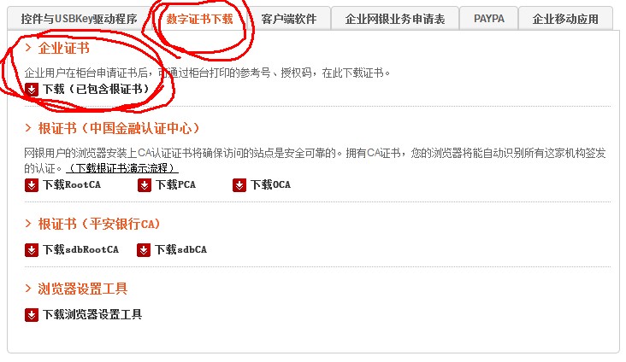This screenshot has height=362, width=626.
Task: Expand the 根证书（中国金融认证中心）chevron
Action: (28, 128)
